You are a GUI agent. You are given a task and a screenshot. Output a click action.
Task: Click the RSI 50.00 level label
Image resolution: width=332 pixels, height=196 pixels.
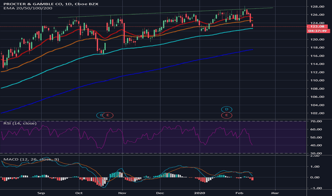click(x=316, y=137)
